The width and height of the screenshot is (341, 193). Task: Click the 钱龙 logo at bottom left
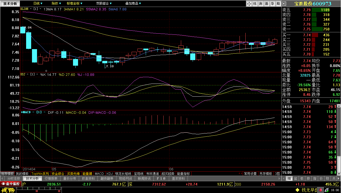click(x=8, y=190)
